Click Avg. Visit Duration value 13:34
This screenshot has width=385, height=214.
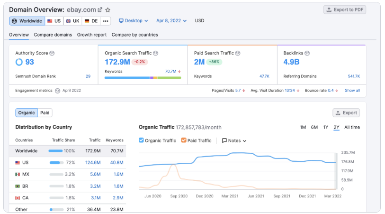pos(290,91)
